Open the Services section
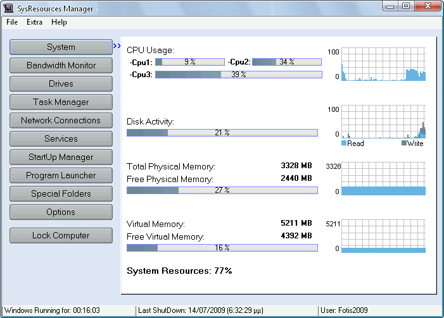 point(61,139)
